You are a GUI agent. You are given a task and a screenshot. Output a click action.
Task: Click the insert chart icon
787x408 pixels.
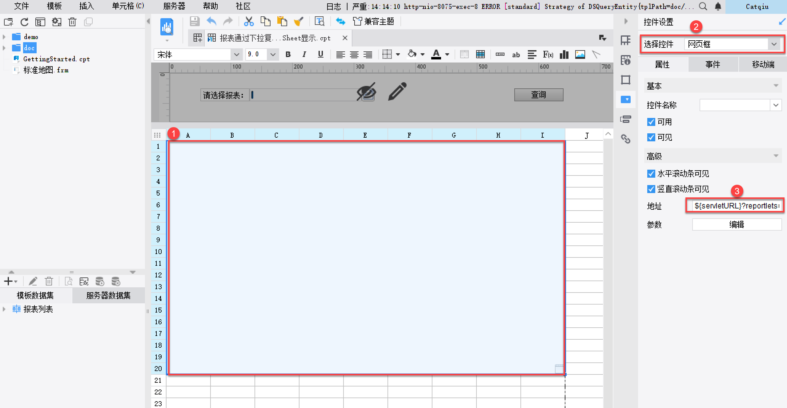[564, 55]
